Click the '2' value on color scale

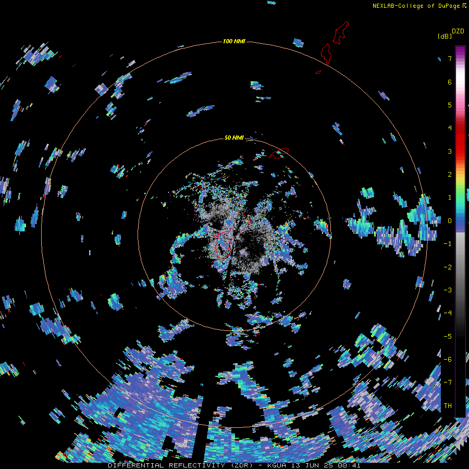[x=450, y=175]
